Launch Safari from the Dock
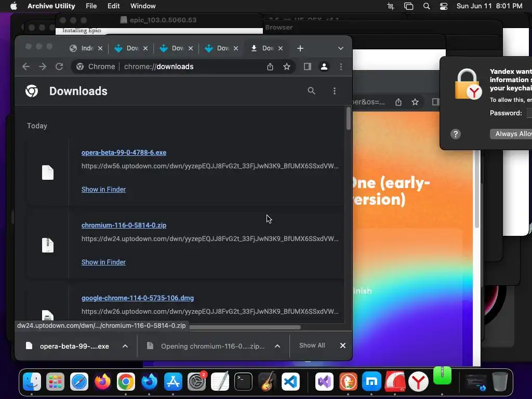Image resolution: width=532 pixels, height=399 pixels. tap(79, 382)
